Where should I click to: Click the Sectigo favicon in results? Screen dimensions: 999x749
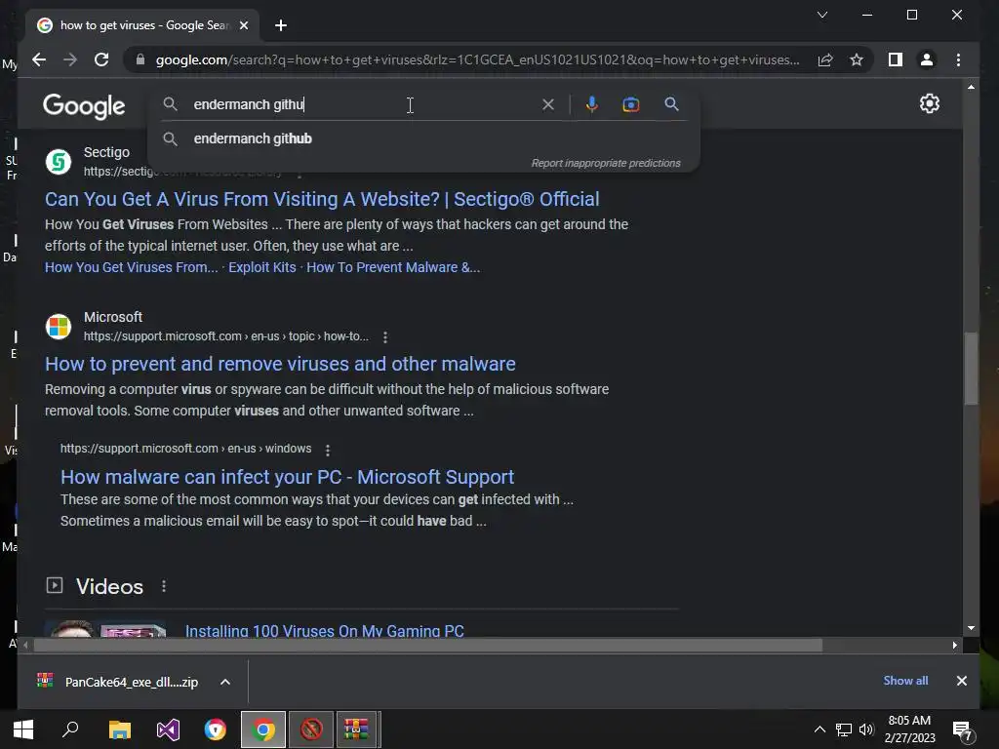point(58,162)
